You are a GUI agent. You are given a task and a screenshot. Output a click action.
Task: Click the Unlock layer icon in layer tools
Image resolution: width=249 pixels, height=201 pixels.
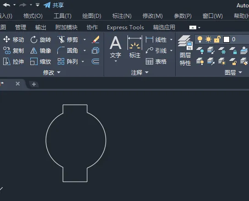[x=233, y=61]
